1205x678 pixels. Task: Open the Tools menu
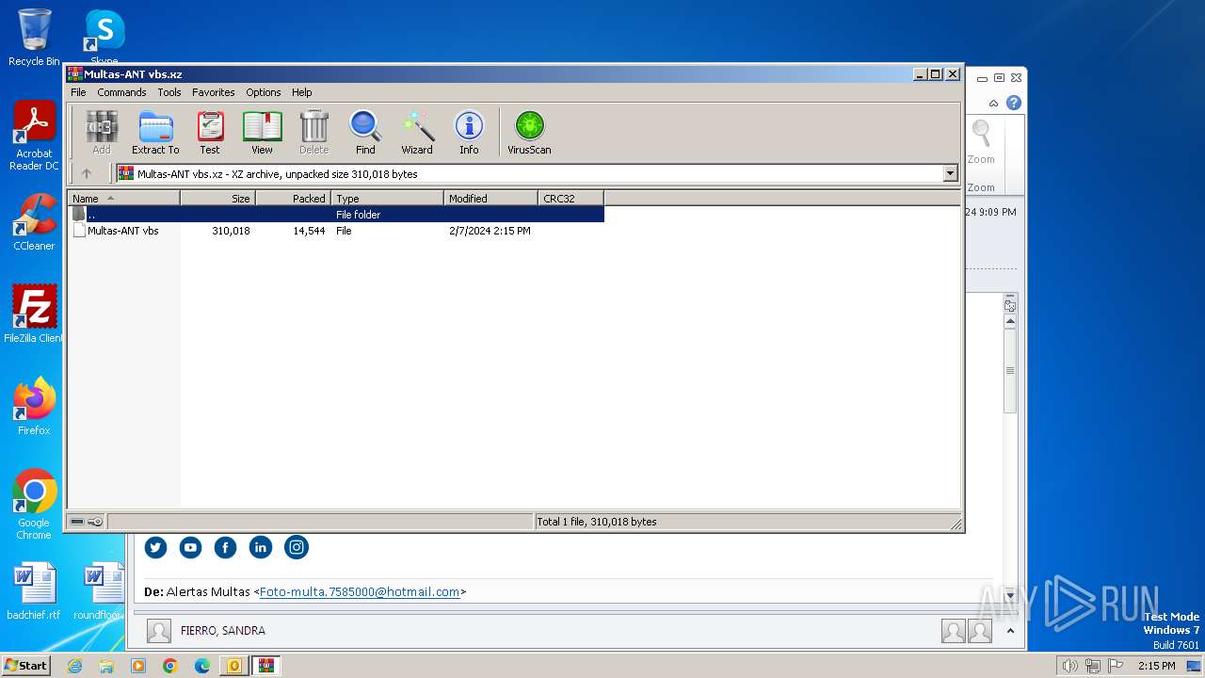click(169, 92)
